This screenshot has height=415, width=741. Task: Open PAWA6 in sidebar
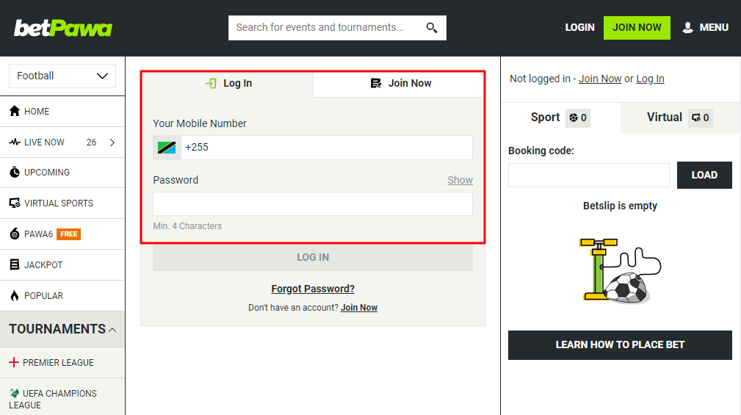62,234
